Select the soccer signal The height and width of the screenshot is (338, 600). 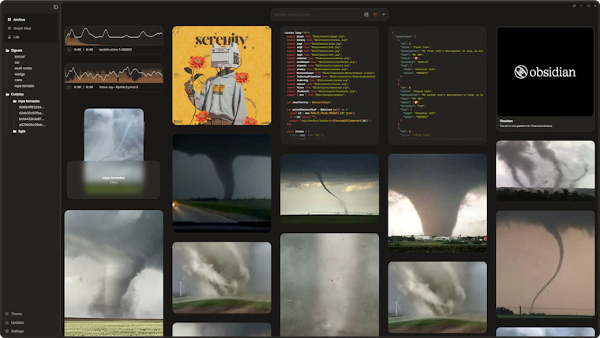point(20,57)
